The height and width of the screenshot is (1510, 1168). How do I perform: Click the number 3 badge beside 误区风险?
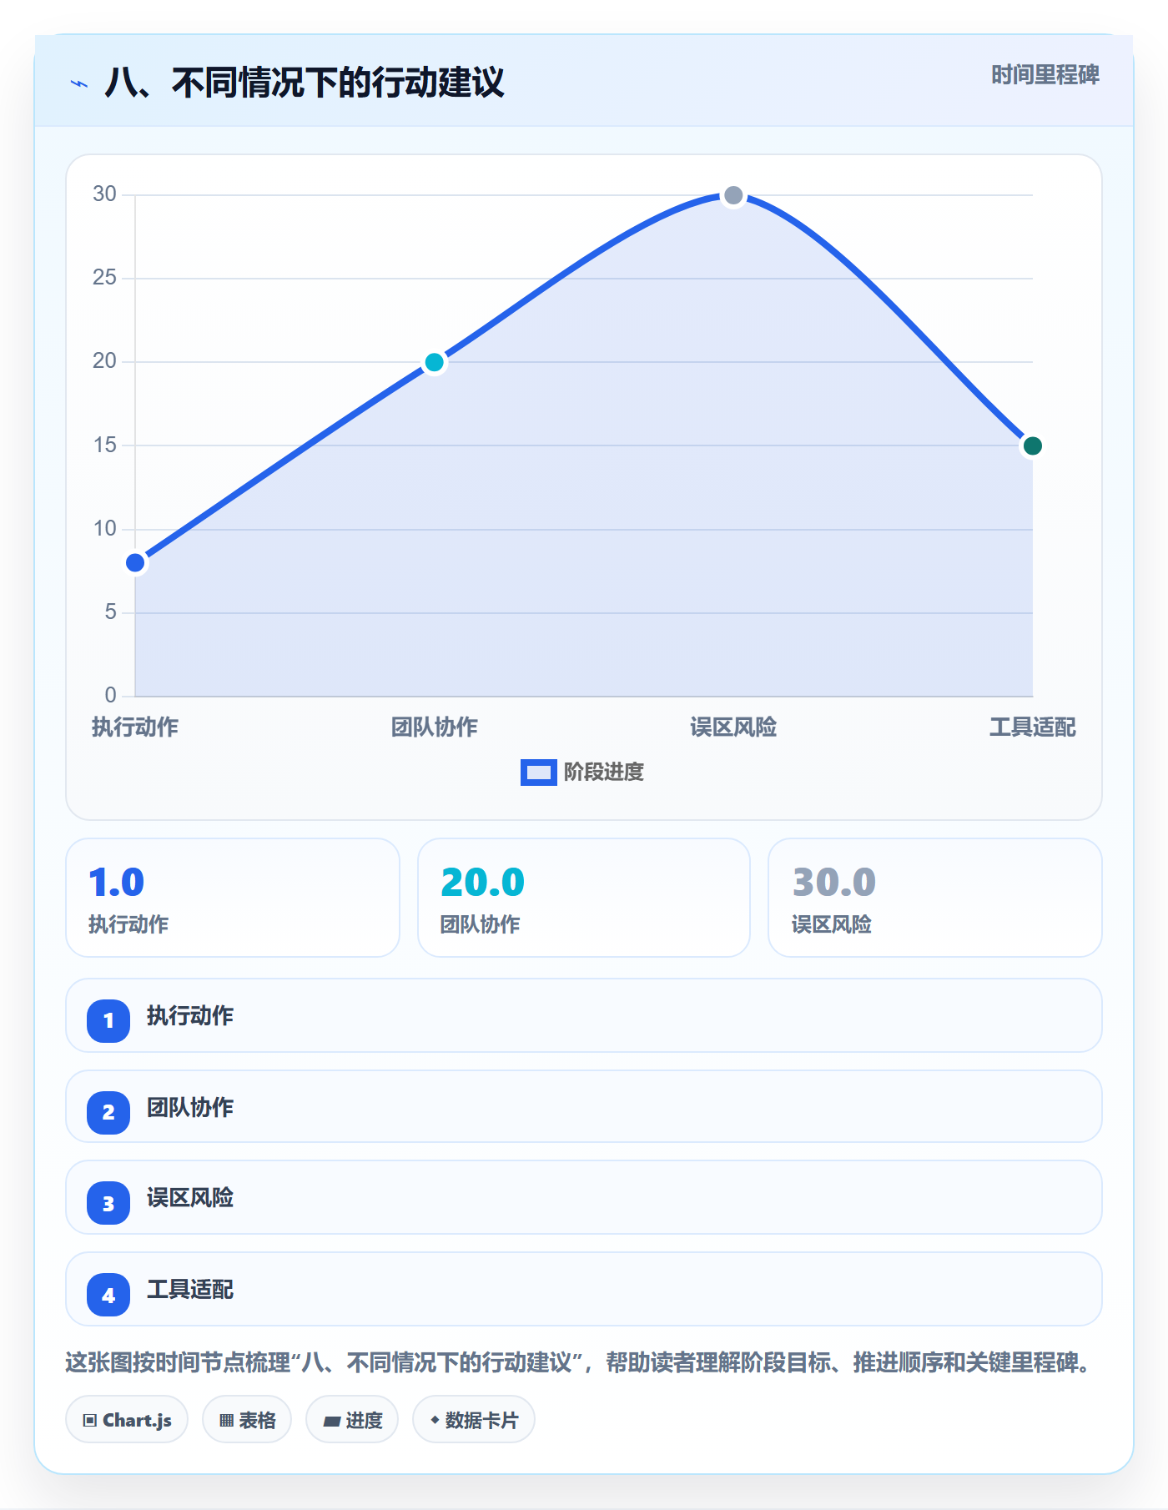point(108,1203)
